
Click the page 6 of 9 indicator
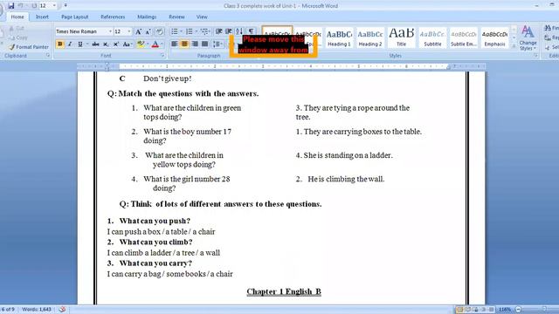[x=8, y=310]
